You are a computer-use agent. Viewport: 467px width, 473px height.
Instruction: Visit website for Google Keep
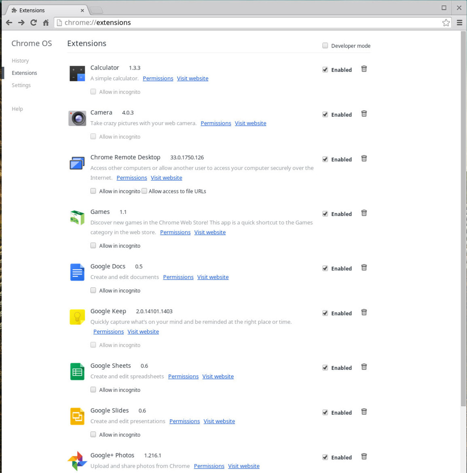143,332
